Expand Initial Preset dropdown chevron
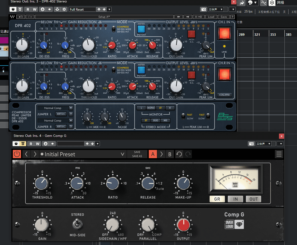This screenshot has height=245, width=297. click(123, 154)
